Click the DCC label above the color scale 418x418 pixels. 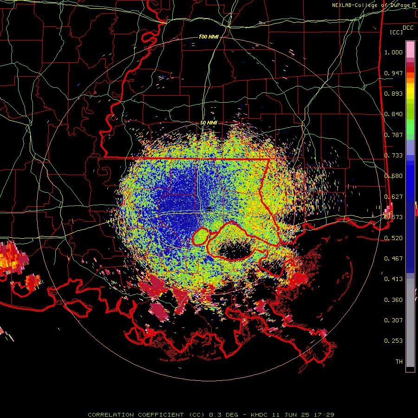[x=408, y=28]
